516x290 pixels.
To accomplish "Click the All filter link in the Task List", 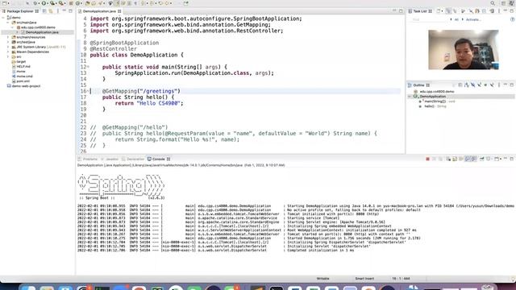I will tap(456, 19).
